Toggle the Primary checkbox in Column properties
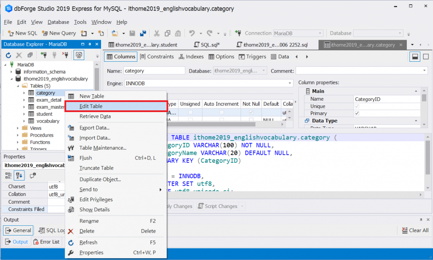This screenshot has height=260, width=433. point(357,113)
